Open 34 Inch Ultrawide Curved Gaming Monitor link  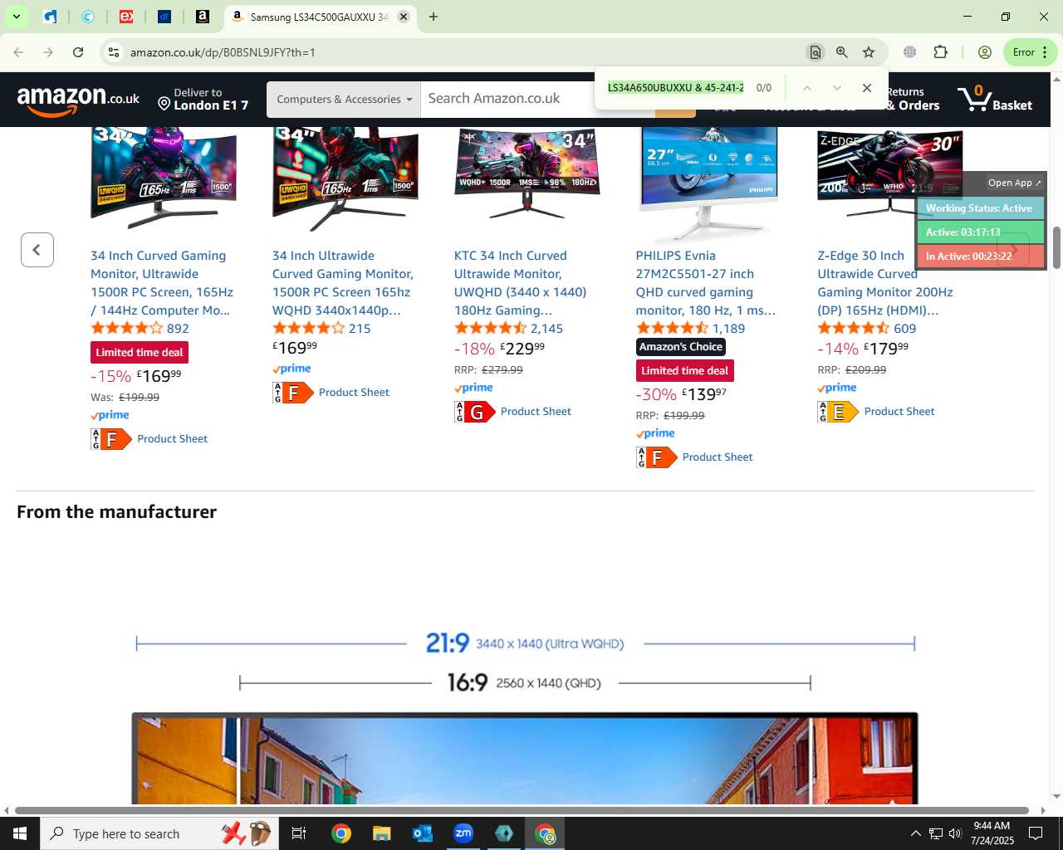[x=343, y=283]
